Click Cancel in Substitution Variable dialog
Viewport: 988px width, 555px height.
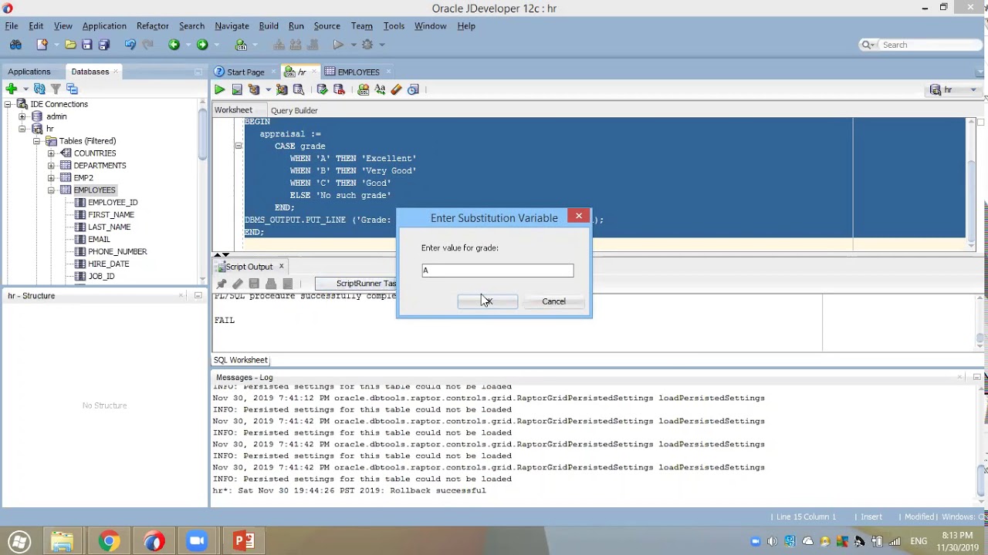(x=553, y=301)
